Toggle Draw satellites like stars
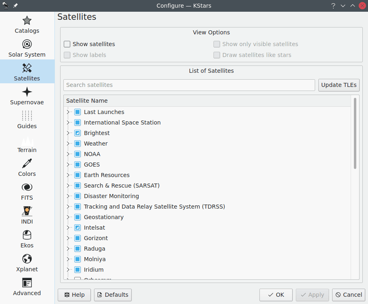Viewport: 368px width, 304px height. pos(217,55)
